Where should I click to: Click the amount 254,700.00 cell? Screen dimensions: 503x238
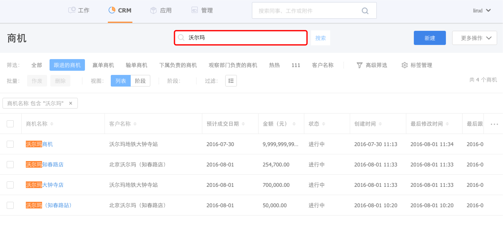[276, 165]
